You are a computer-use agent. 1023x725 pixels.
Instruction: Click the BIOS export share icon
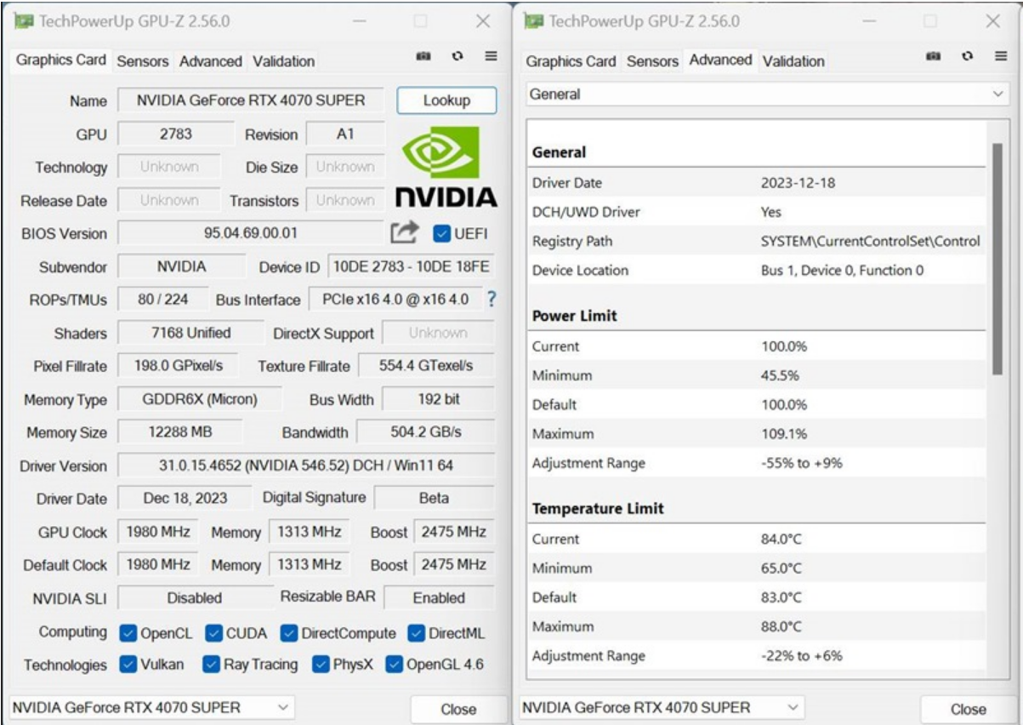[405, 232]
